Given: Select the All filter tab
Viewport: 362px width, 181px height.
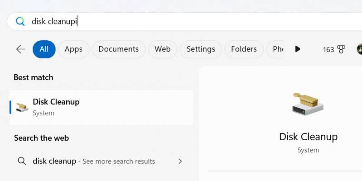Looking at the screenshot, I should (x=44, y=49).
